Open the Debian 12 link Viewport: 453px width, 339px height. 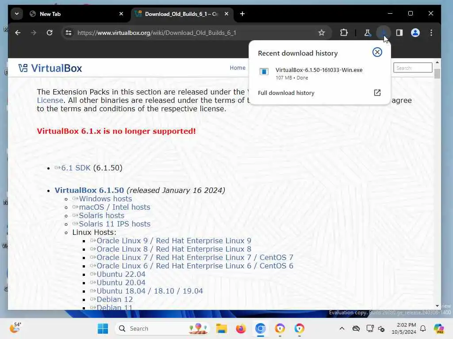point(115,299)
